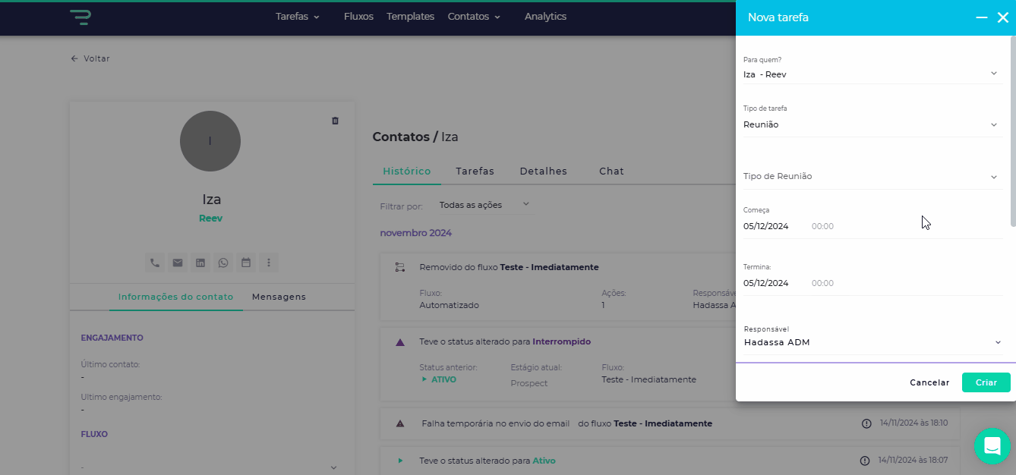Switch to the Tarefas tab
1016x475 pixels.
[x=475, y=171]
